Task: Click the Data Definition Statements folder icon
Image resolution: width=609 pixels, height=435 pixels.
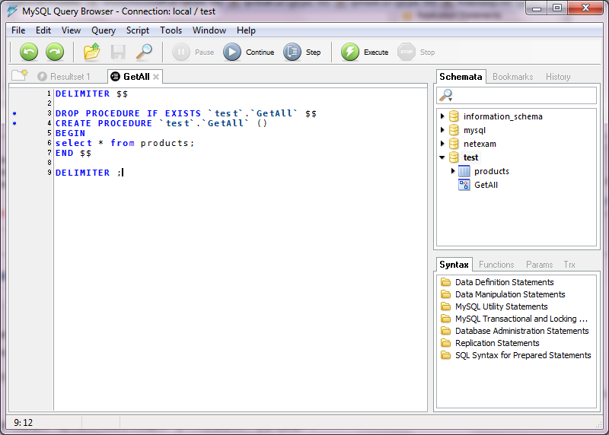Action: click(446, 282)
